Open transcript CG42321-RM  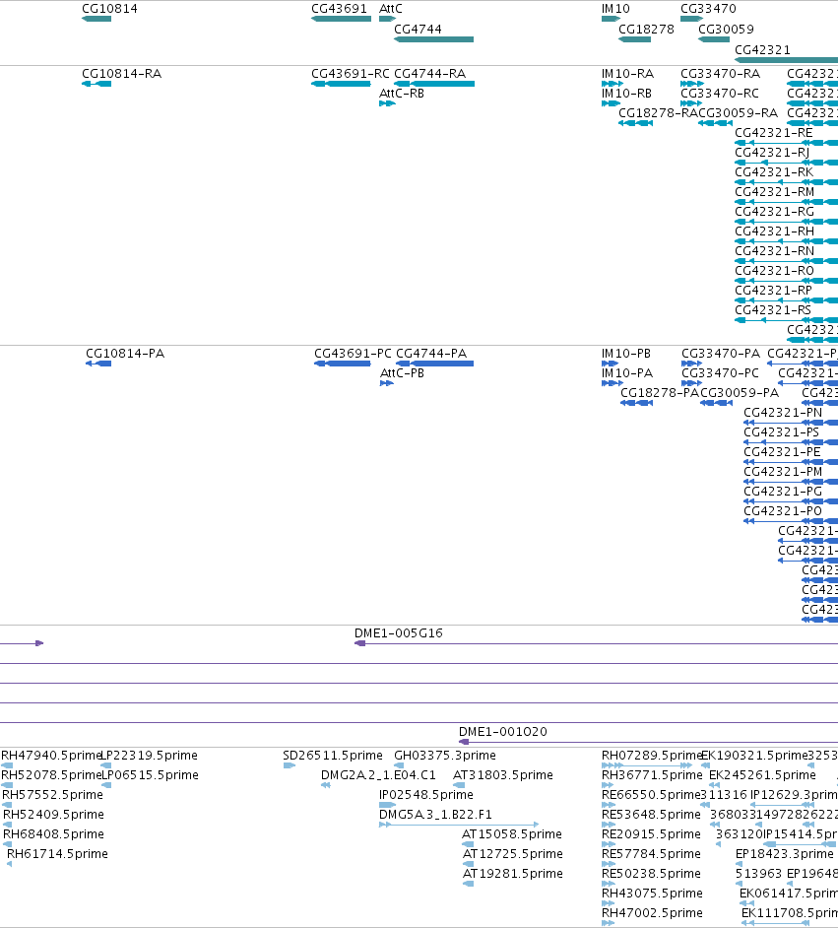click(x=774, y=192)
